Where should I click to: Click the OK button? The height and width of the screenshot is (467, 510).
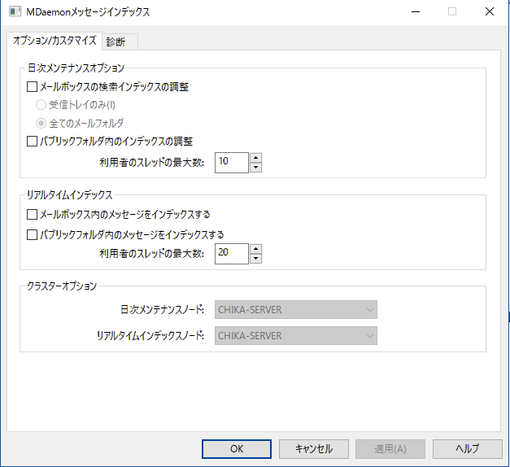pos(237,448)
